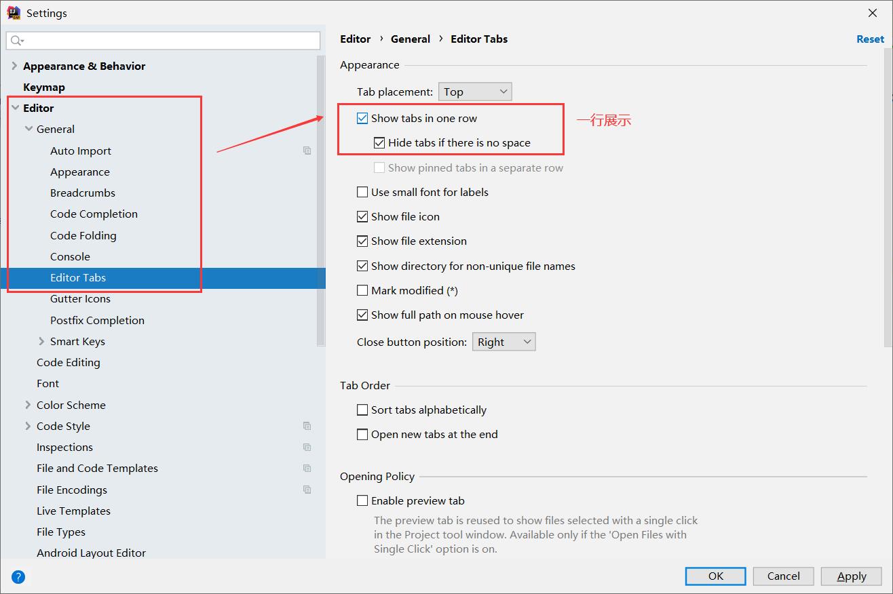Viewport: 893px width, 594px height.
Task: Open Font settings page
Action: [47, 383]
